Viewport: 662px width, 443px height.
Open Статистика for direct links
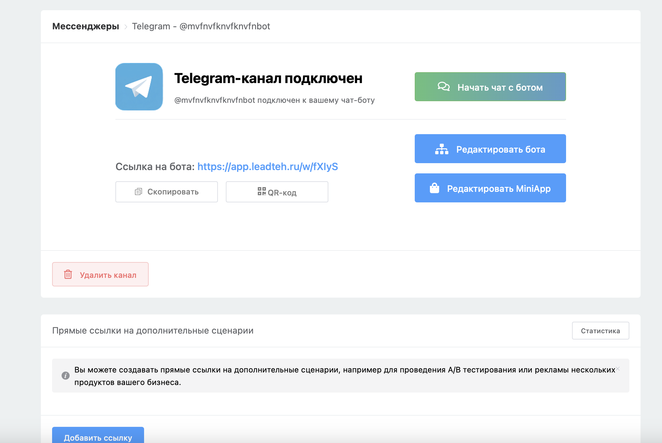[x=600, y=331]
